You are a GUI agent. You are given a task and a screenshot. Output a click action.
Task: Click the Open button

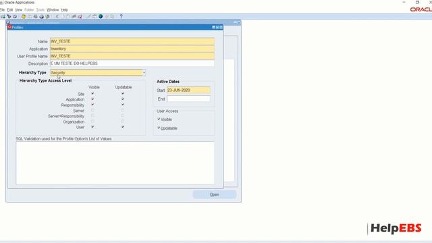point(215,194)
